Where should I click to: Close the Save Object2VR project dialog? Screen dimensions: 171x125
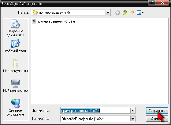point(162,2)
